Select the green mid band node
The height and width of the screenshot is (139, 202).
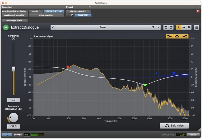tap(145, 85)
